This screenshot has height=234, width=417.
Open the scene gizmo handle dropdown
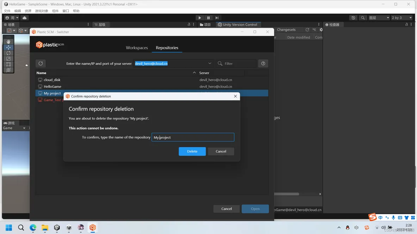pyautogui.click(x=23, y=31)
